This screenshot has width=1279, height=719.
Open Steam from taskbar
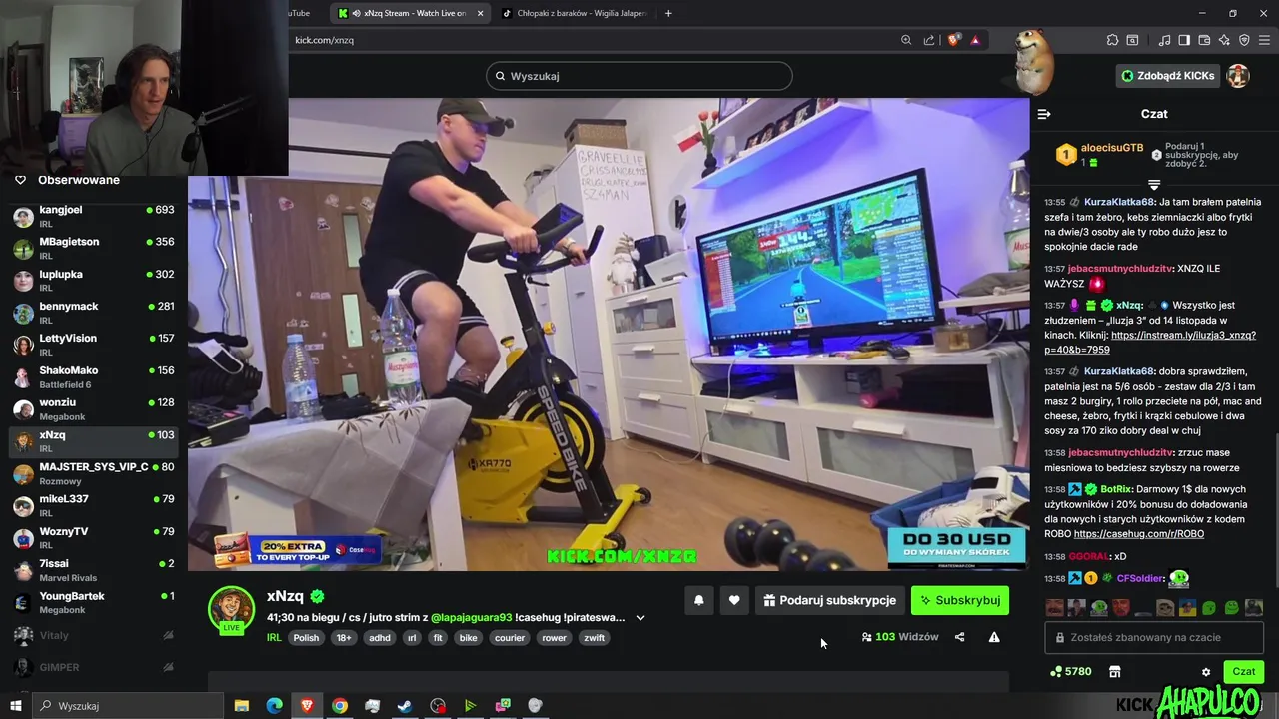[x=405, y=706]
